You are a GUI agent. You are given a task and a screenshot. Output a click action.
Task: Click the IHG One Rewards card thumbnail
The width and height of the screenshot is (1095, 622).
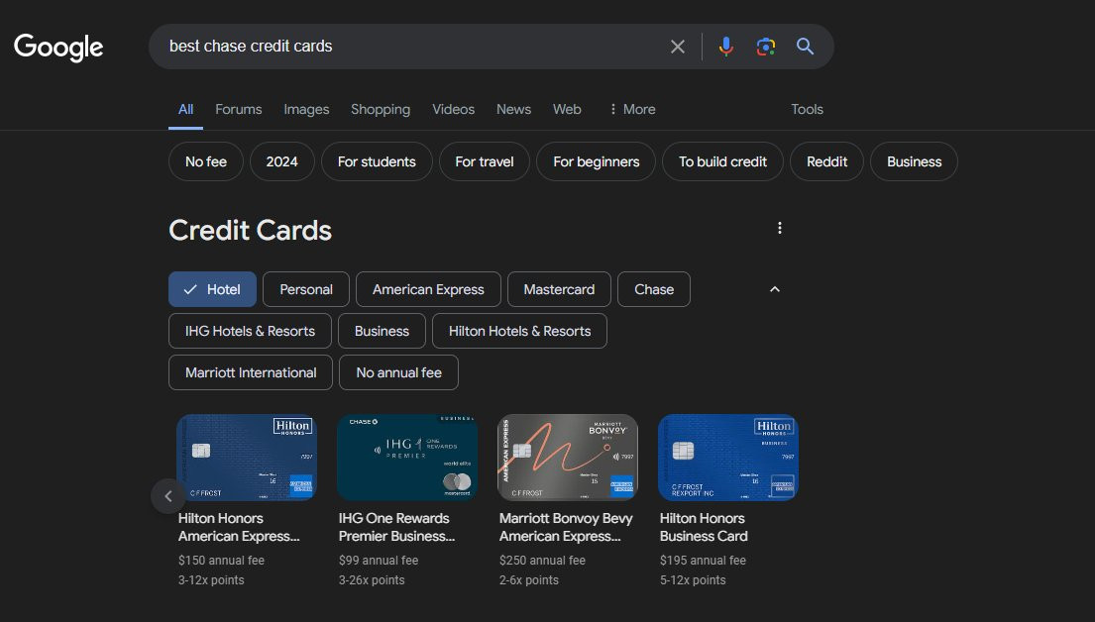[406, 458]
